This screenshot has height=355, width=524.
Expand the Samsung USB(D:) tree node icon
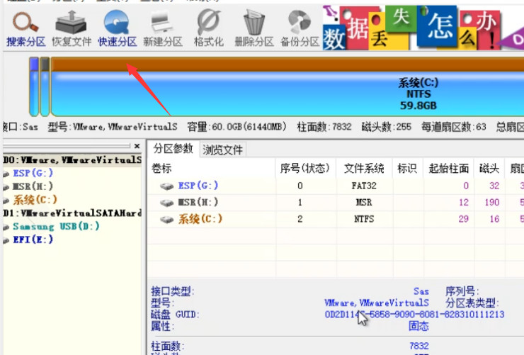(x=6, y=227)
